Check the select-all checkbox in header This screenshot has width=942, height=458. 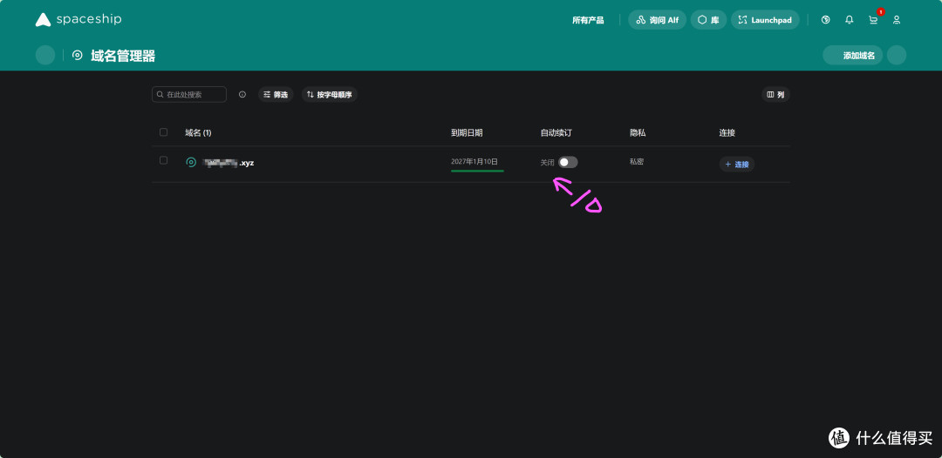163,132
